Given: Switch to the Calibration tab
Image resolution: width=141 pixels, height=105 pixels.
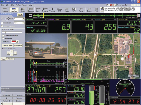Looking at the screenshot, I should pos(10,59).
